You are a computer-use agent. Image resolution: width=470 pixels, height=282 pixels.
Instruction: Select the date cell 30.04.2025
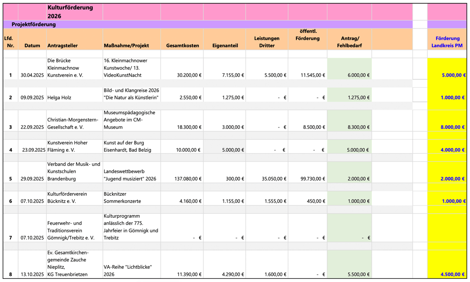click(x=32, y=75)
